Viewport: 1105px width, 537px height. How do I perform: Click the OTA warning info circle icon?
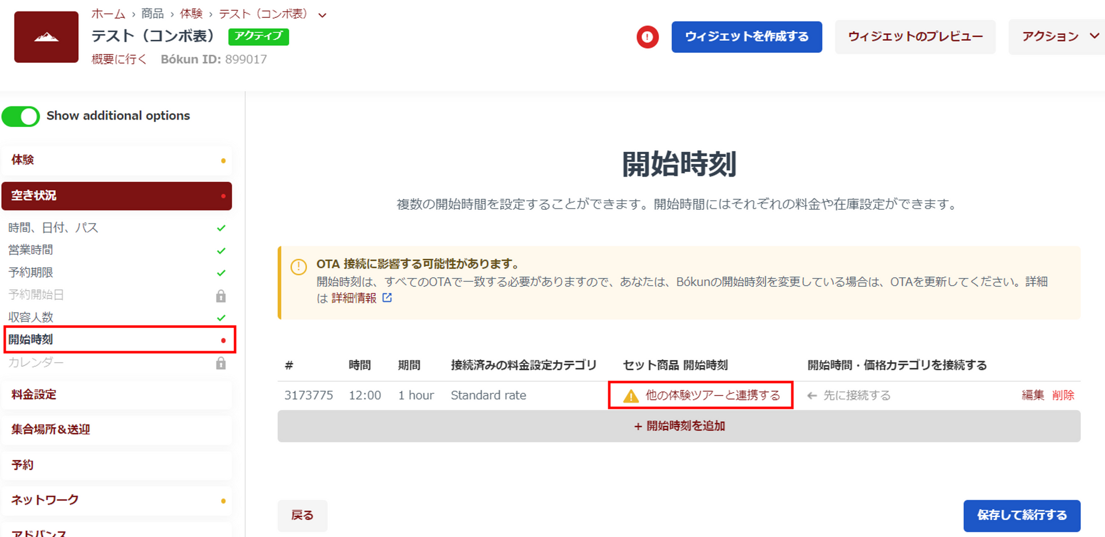point(298,267)
